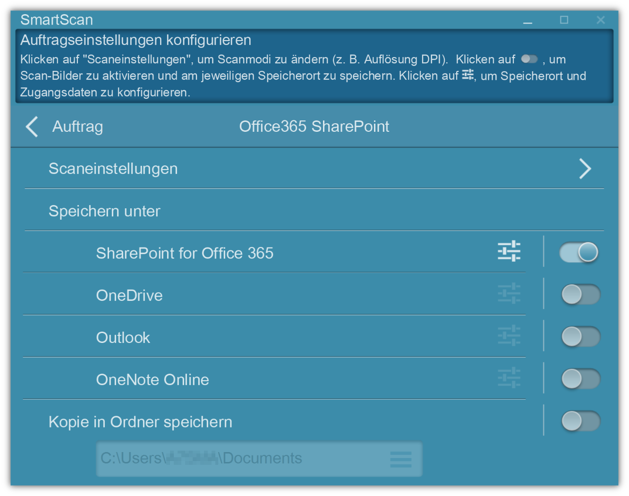Click the Speichern unter heading
This screenshot has height=496, width=629.
pos(104,211)
